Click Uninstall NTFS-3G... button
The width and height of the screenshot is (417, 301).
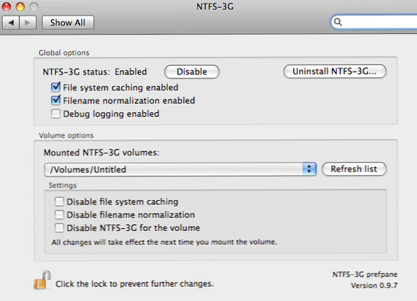click(335, 71)
